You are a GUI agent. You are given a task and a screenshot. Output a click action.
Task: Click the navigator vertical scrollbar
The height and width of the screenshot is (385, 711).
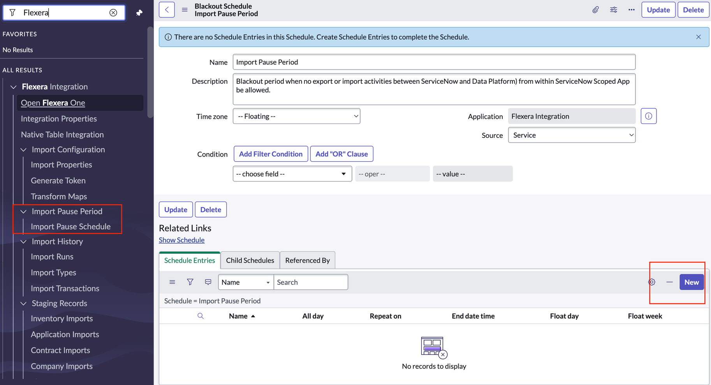[150, 72]
